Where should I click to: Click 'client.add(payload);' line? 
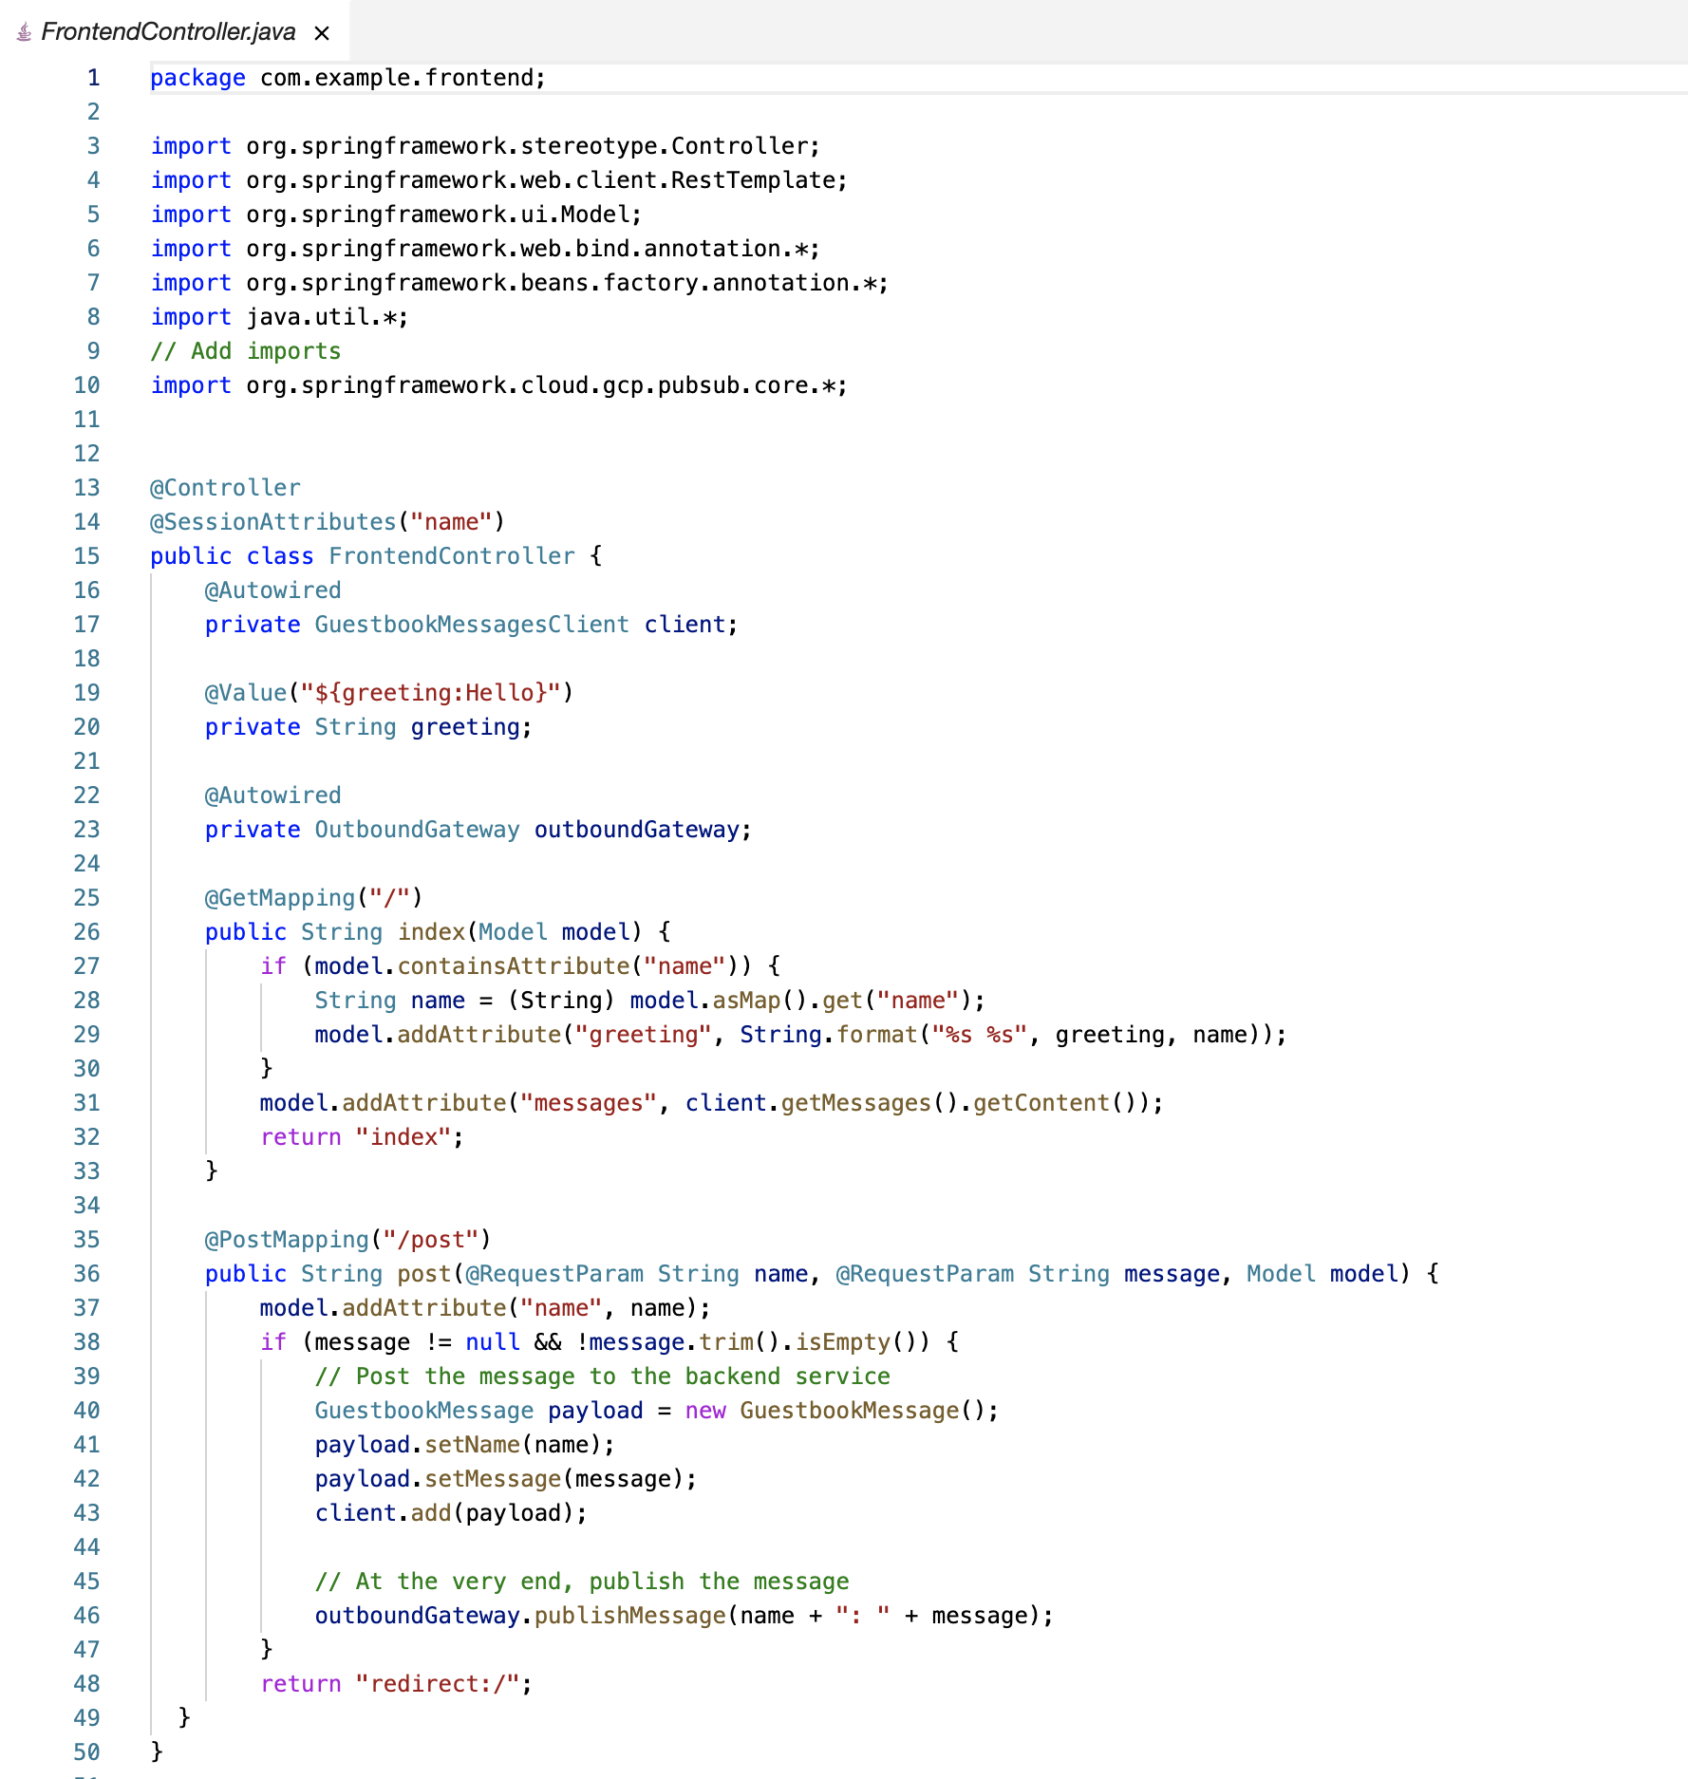451,1513
